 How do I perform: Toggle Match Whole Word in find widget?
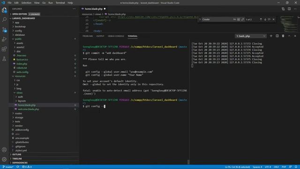(x=239, y=19)
